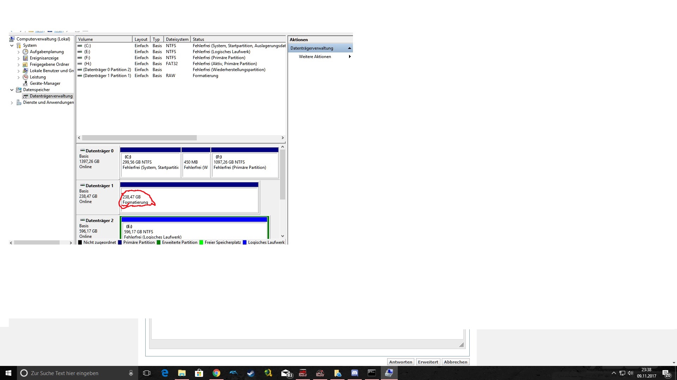Open Ereignisanzeige in the sidebar
The image size is (677, 380).
tap(44, 58)
